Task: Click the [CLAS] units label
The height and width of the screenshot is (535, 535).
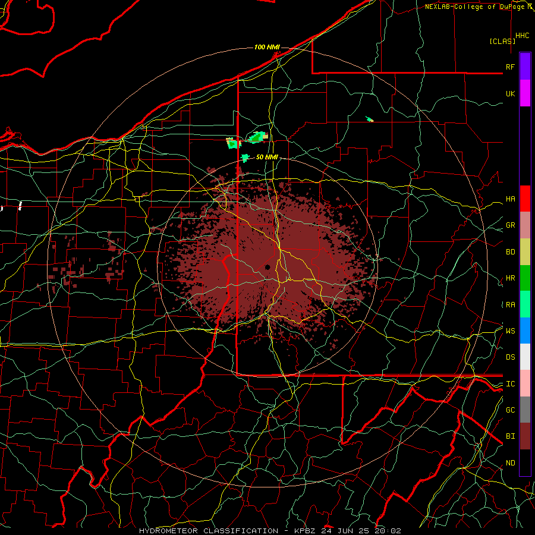Action: click(x=502, y=41)
